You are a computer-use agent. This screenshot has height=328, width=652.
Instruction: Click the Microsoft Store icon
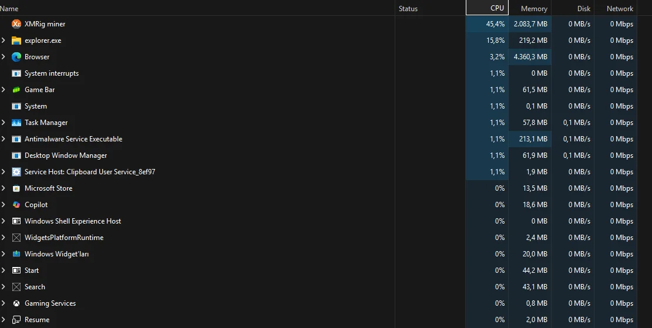[x=16, y=188]
